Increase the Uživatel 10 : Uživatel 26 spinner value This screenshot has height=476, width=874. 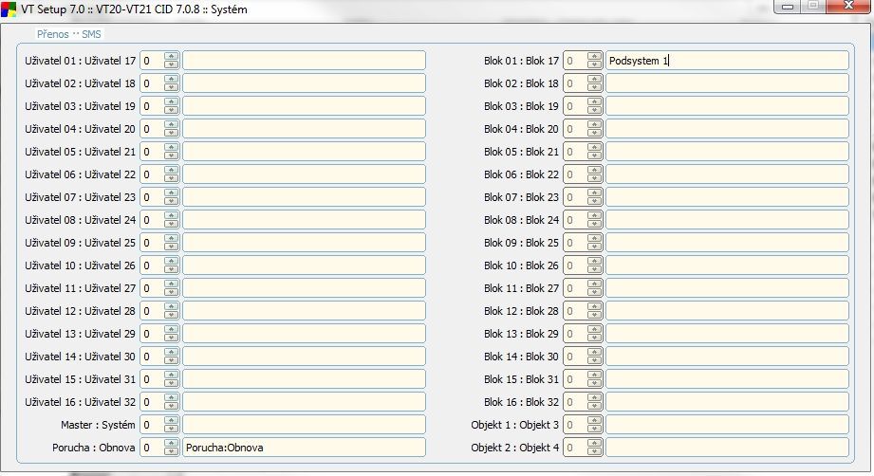(171, 261)
